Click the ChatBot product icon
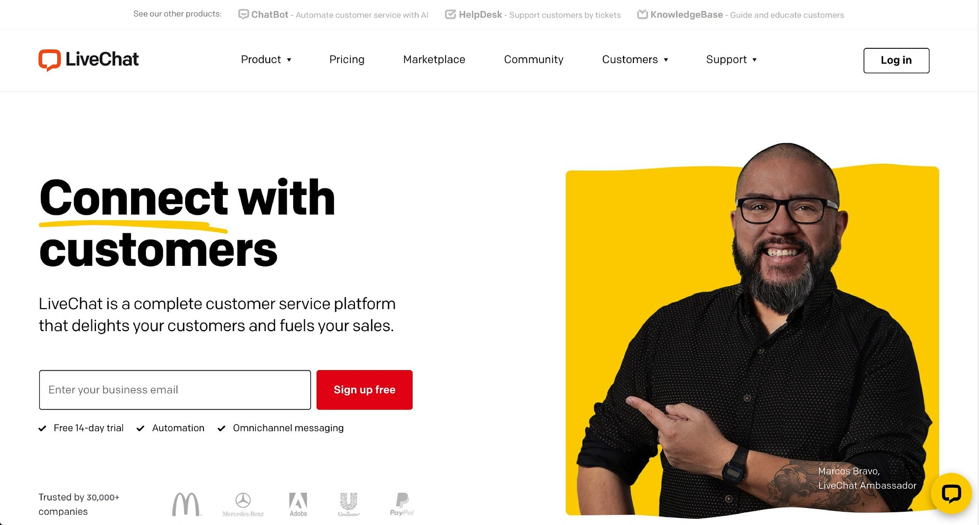 tap(244, 14)
